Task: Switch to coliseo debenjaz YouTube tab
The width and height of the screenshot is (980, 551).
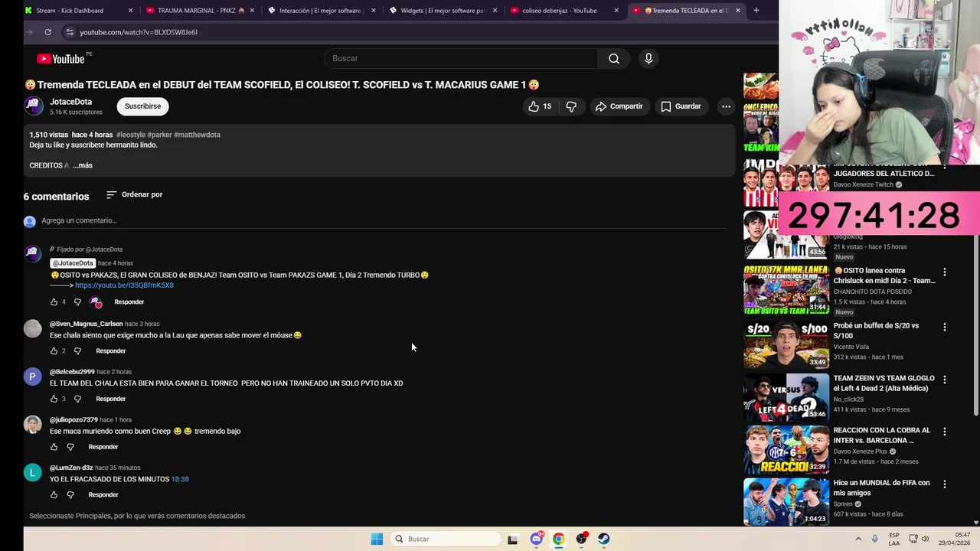Action: pos(564,11)
